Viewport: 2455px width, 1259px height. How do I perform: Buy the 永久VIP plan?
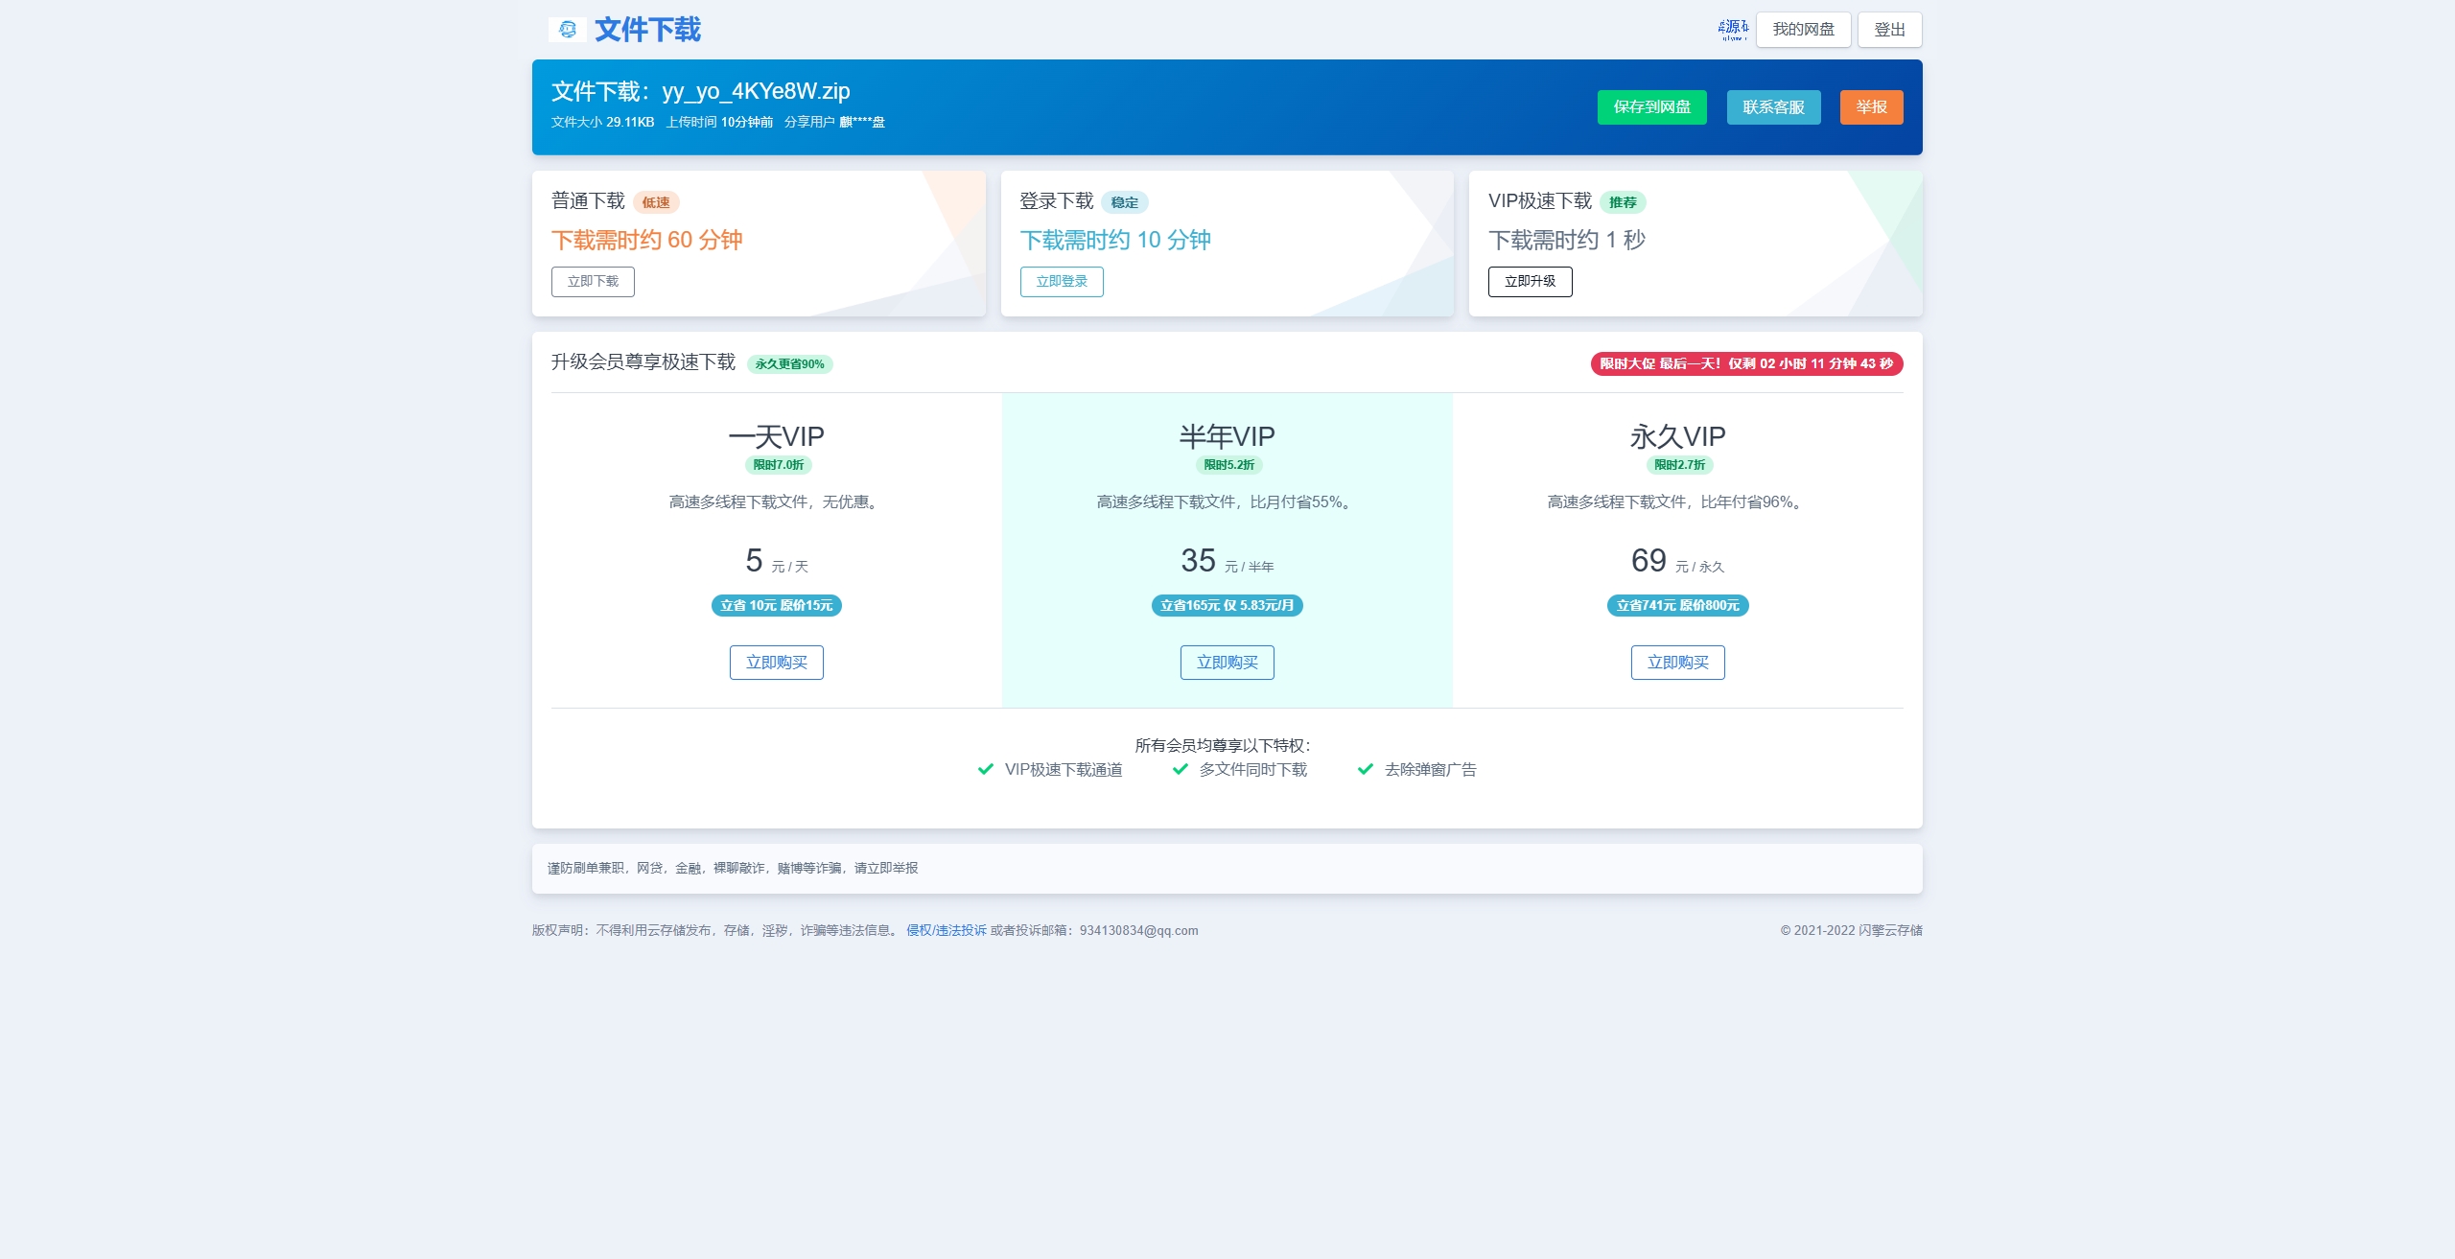coord(1677,663)
